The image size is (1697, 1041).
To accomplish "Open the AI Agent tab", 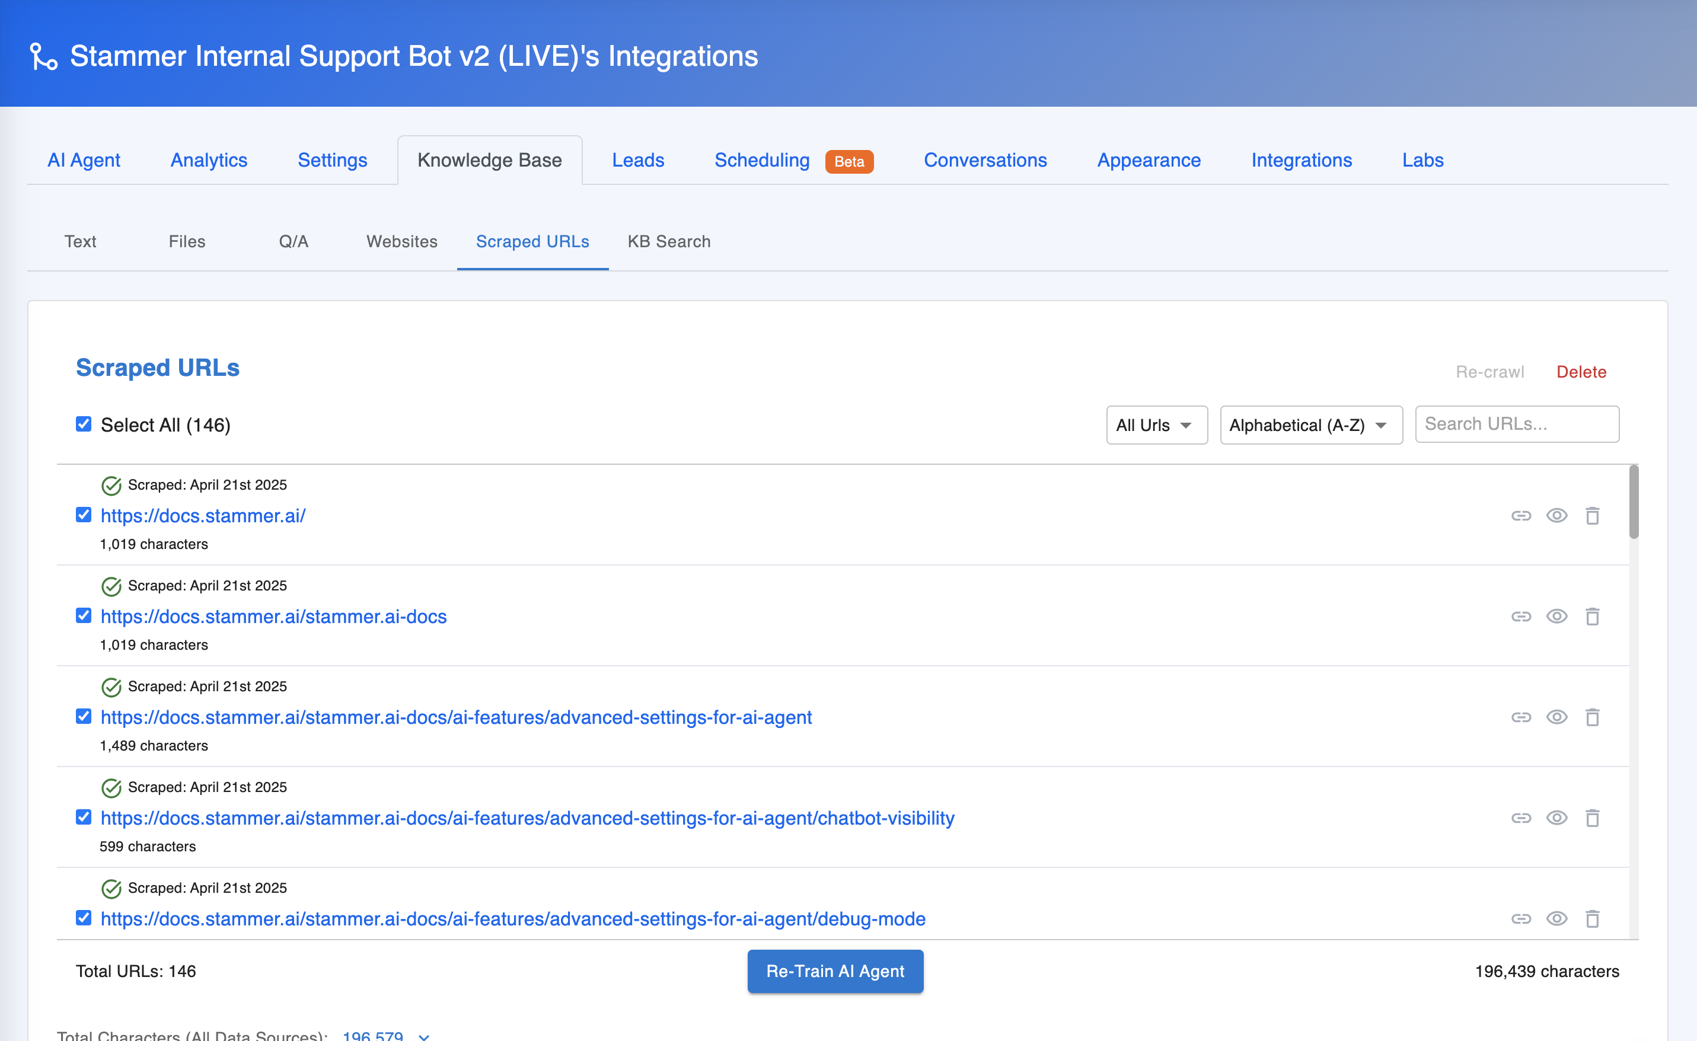I will click(84, 159).
